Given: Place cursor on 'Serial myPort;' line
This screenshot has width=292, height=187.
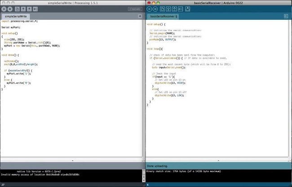Looking at the screenshot, I should pyautogui.click(x=11, y=27).
